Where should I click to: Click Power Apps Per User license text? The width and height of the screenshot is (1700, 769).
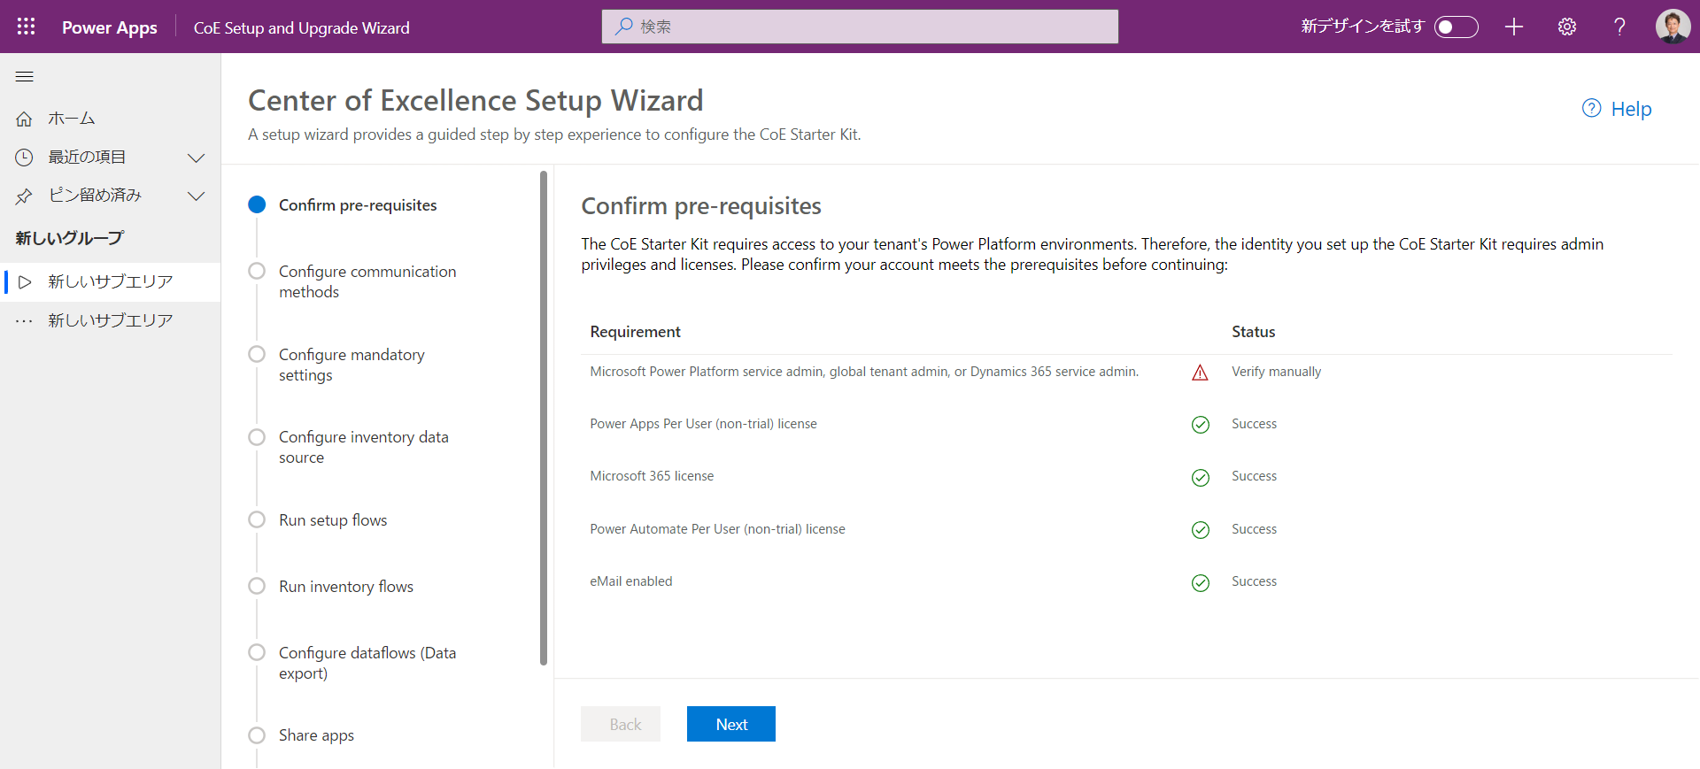pyautogui.click(x=704, y=424)
